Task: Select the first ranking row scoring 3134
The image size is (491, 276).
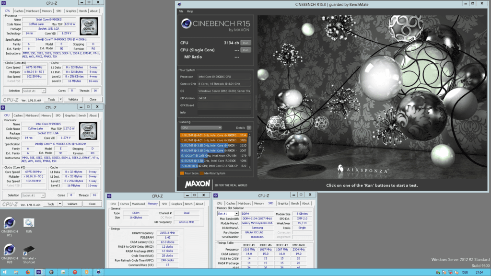Action: pyautogui.click(x=214, y=135)
